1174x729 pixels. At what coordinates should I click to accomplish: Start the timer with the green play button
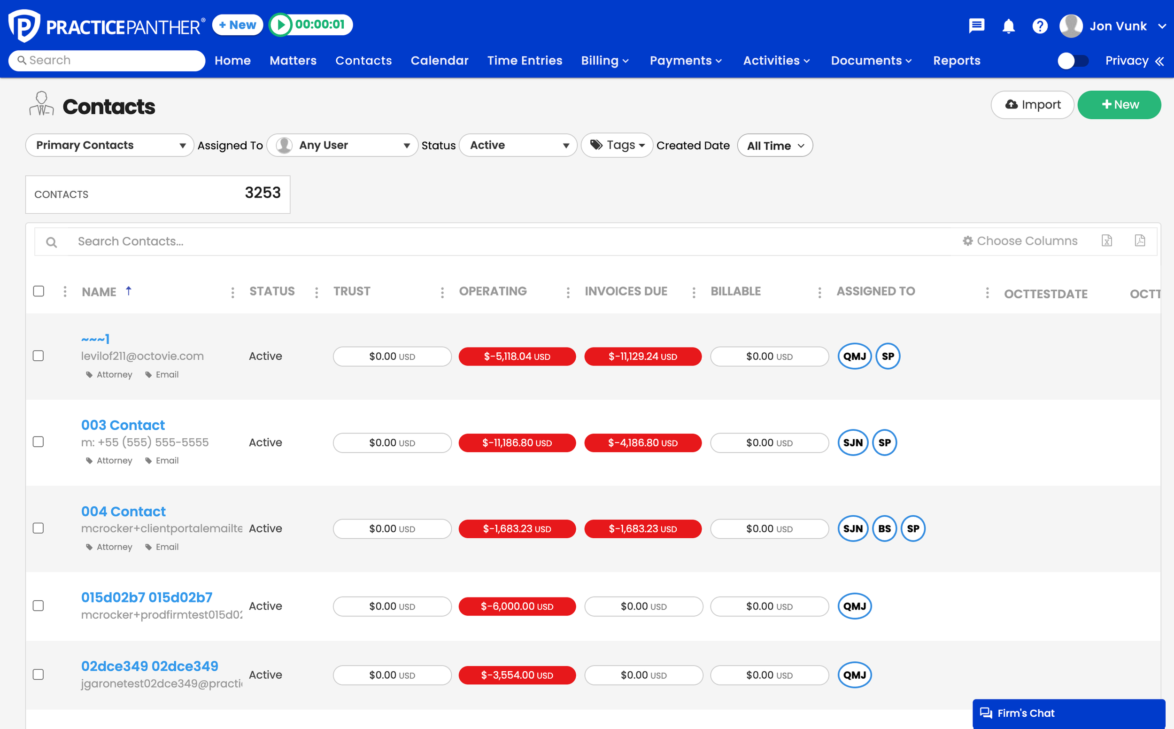(282, 24)
